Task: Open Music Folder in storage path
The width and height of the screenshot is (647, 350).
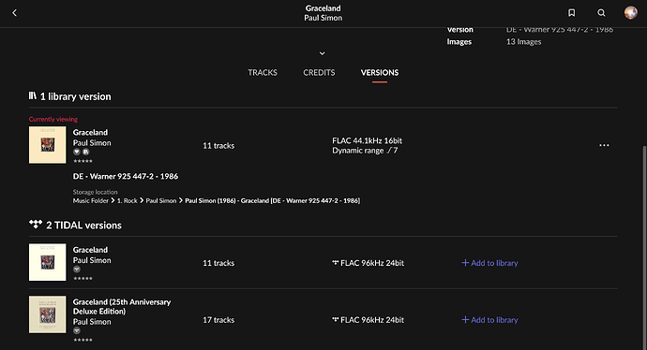Action: pyautogui.click(x=91, y=200)
